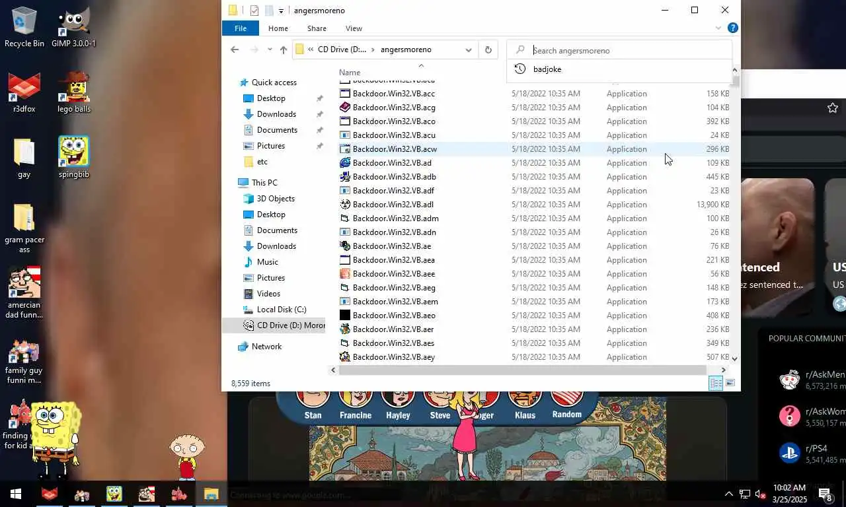This screenshot has height=507, width=846.
Task: Open the View ribbon tab
Action: [x=354, y=28]
